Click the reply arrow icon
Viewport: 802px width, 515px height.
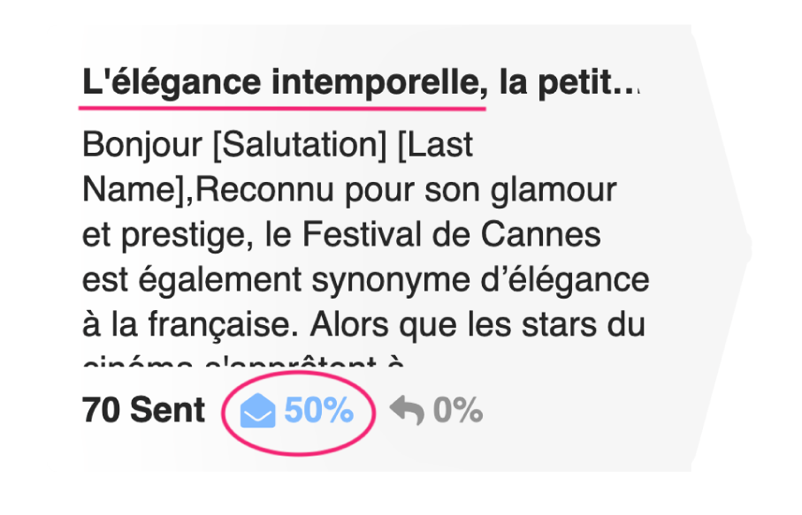coord(406,411)
